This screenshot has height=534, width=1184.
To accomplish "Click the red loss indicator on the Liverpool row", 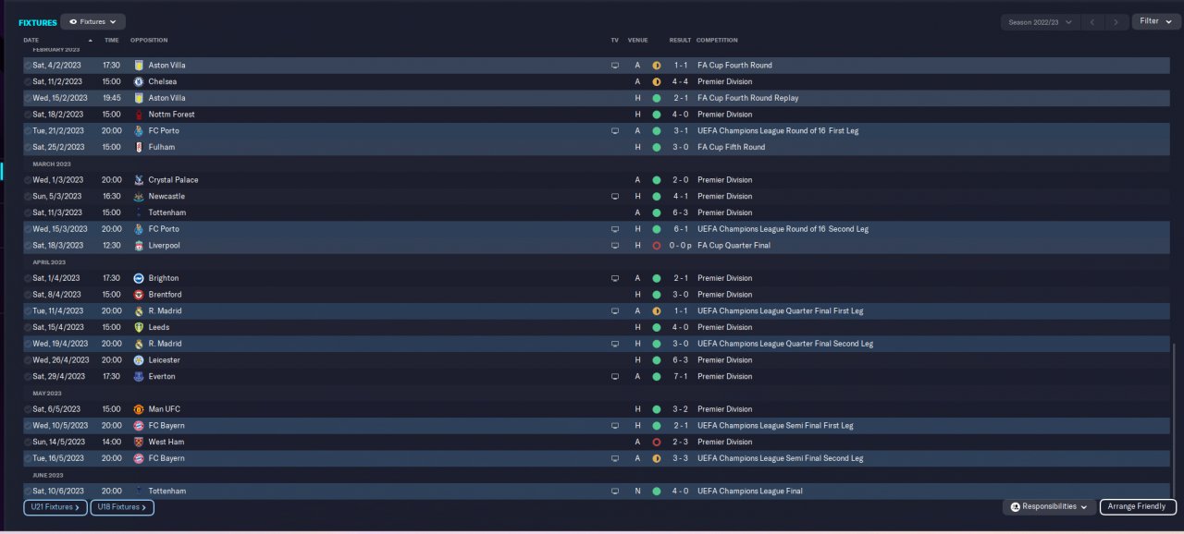I will tap(657, 246).
